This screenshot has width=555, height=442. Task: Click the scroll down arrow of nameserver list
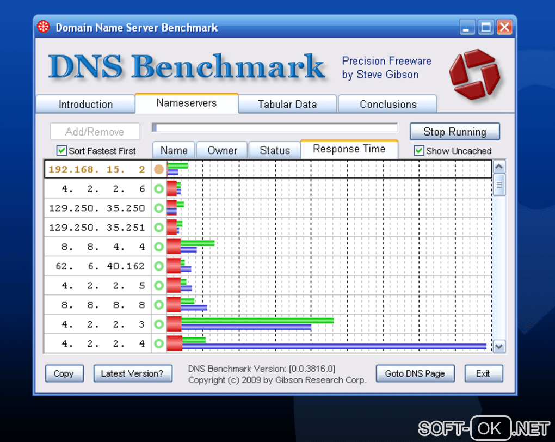499,346
